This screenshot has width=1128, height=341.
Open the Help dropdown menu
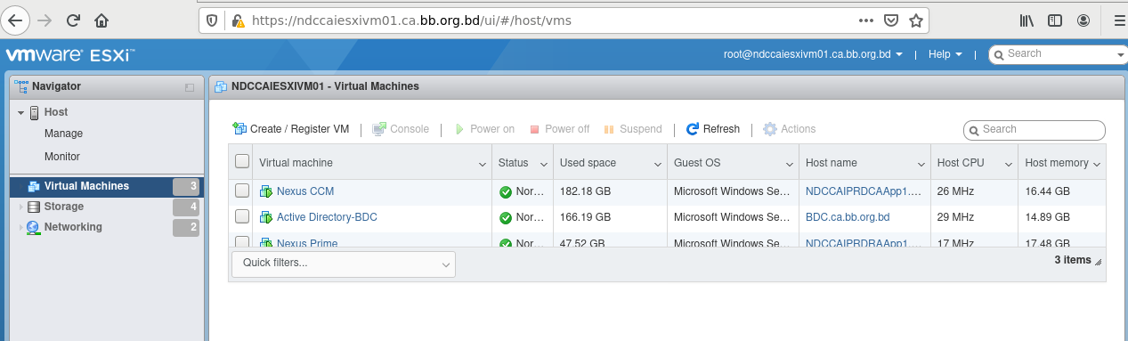coord(945,54)
